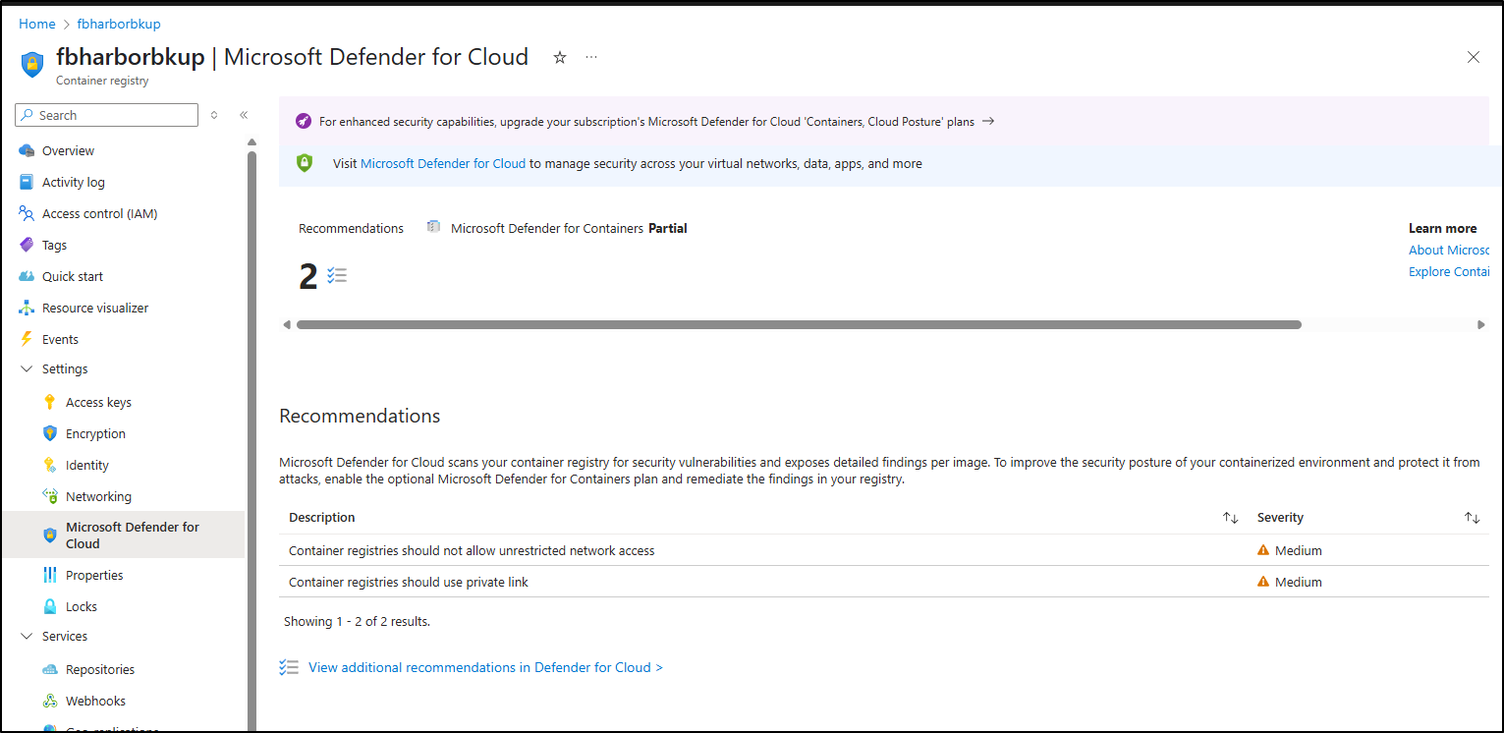
Task: Click the expand/collapse all arrows next to search
Action: click(x=214, y=115)
